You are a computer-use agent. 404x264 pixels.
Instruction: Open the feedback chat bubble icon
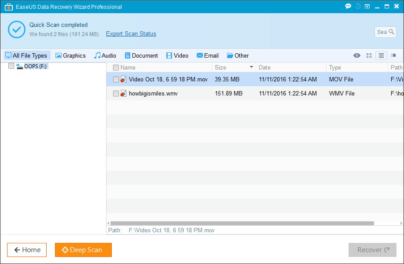[x=348, y=6]
